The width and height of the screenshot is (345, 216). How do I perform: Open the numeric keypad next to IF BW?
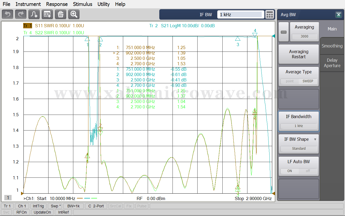(270, 15)
